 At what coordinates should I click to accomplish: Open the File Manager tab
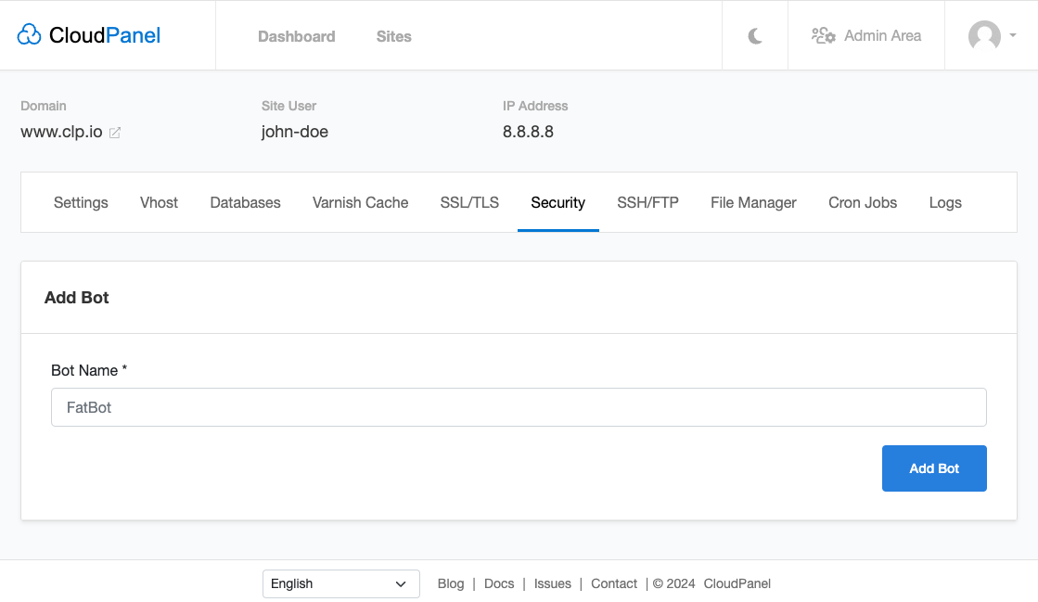coord(753,202)
